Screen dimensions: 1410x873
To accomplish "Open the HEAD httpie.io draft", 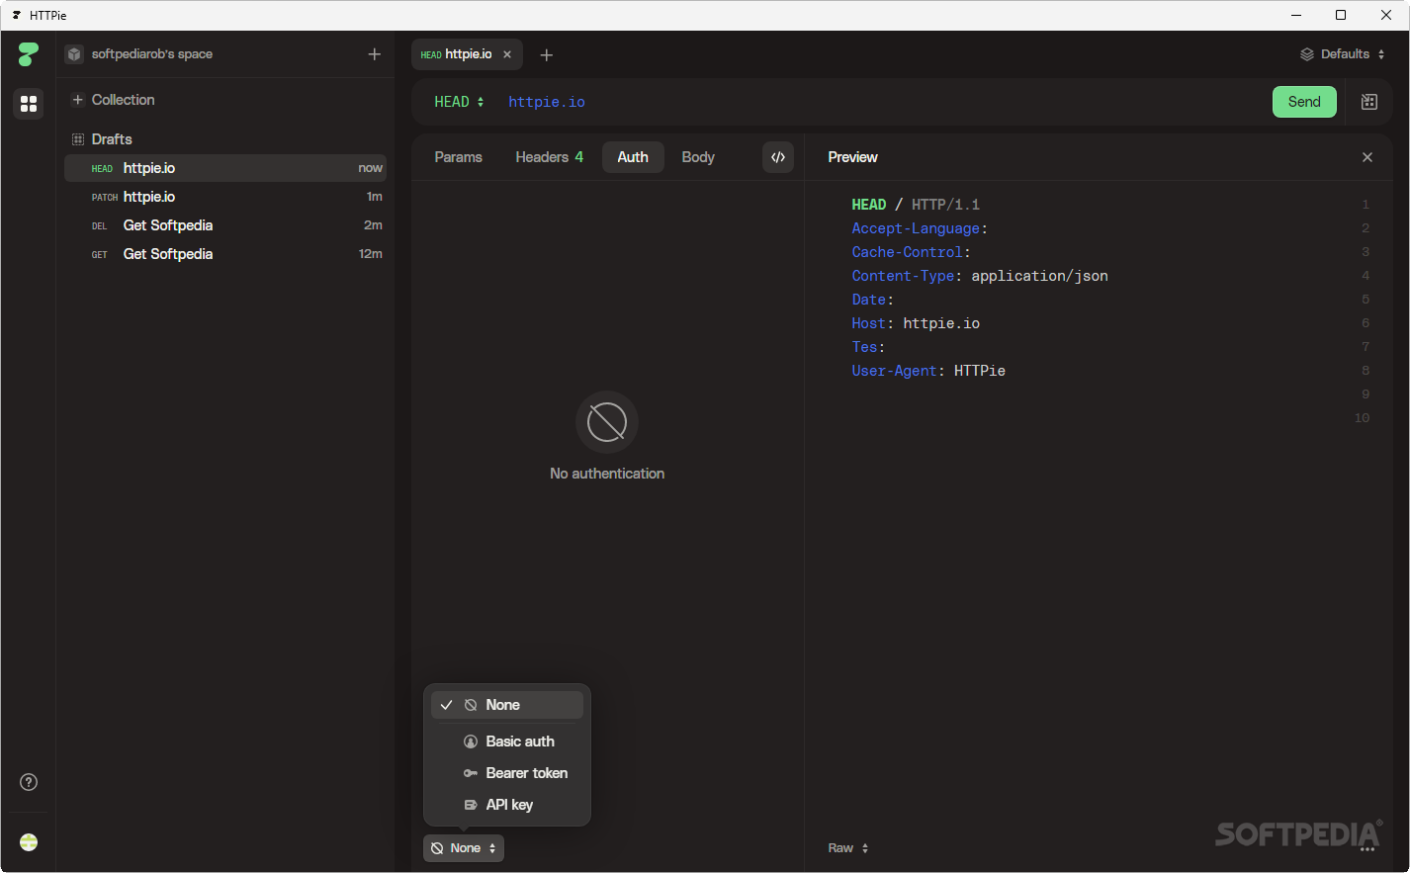I will [225, 168].
